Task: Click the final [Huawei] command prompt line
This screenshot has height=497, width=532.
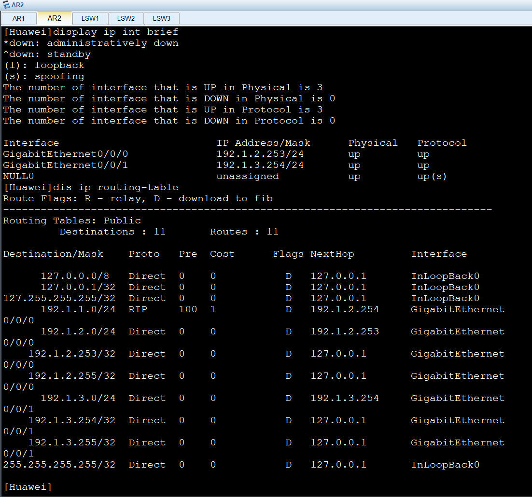Action: 28,487
